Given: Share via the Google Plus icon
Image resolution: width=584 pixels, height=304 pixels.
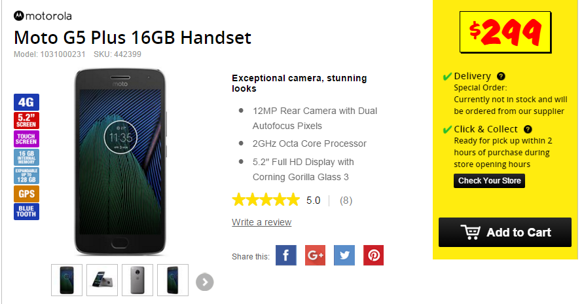Looking at the screenshot, I should coord(315,256).
